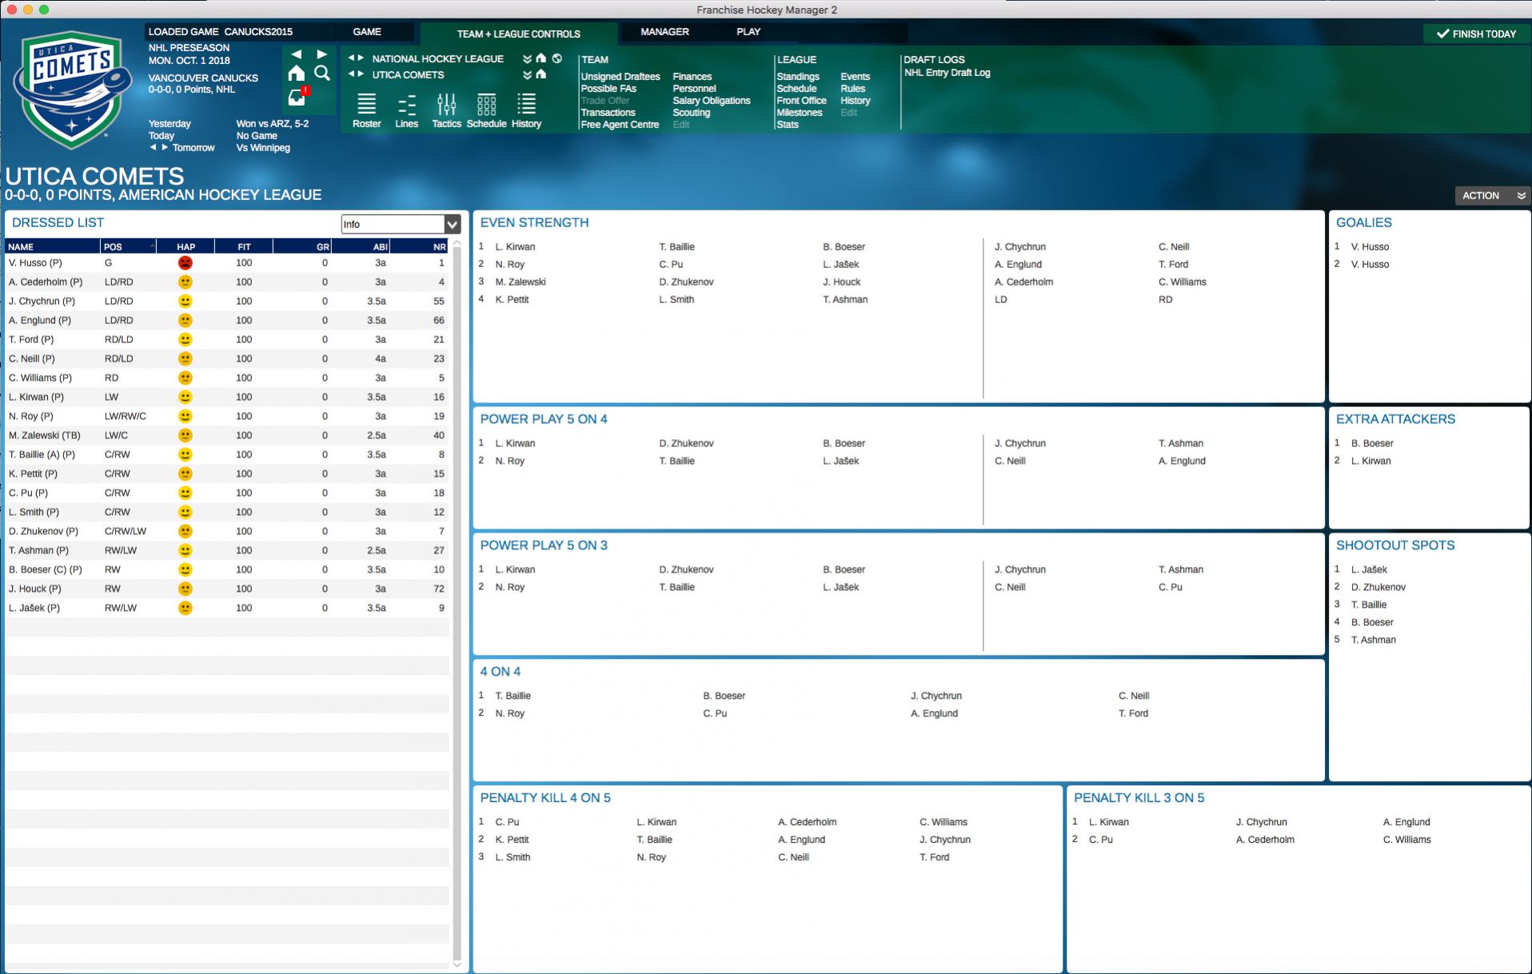Expand the Utica Comets chevron list
The image size is (1532, 974).
(x=527, y=75)
